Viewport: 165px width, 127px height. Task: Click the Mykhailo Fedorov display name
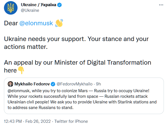[x=32, y=84]
